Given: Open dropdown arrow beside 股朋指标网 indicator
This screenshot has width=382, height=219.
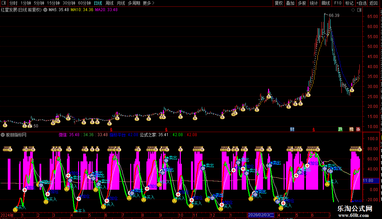Looking at the screenshot, I should tap(3, 135).
